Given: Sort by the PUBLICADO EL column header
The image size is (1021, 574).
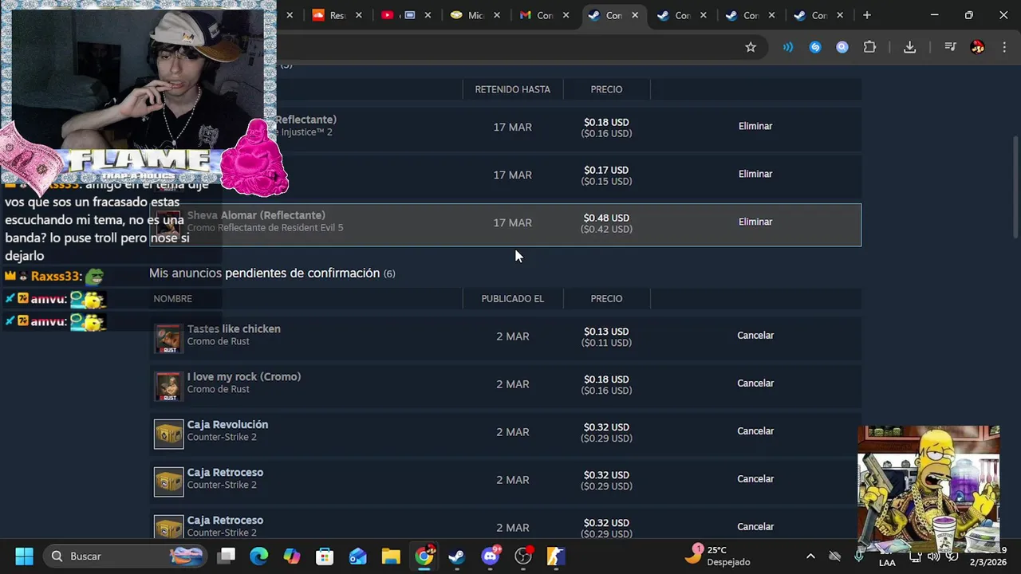Looking at the screenshot, I should 513,298.
